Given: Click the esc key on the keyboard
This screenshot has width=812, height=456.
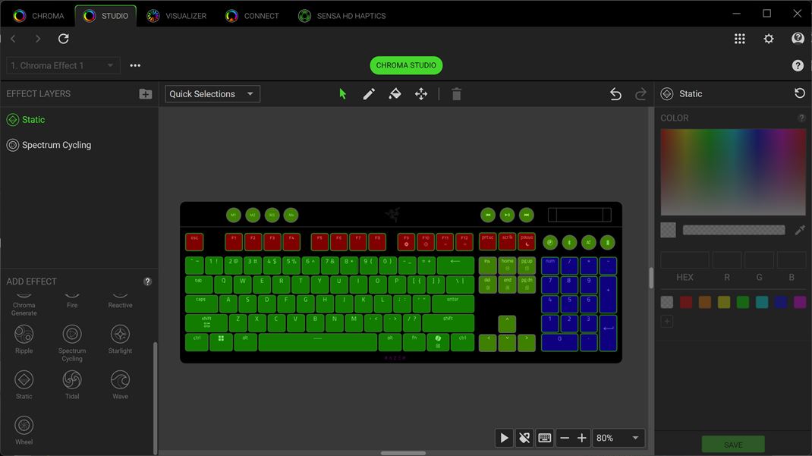Looking at the screenshot, I should tap(195, 242).
